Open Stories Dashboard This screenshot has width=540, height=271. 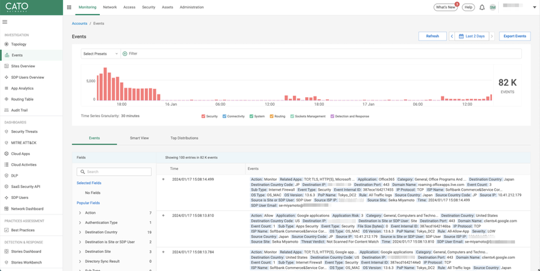[26, 251]
